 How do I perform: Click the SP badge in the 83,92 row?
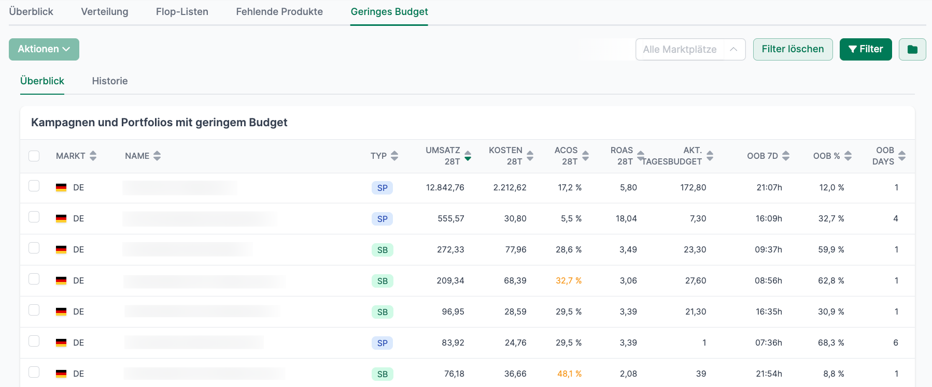coord(382,343)
